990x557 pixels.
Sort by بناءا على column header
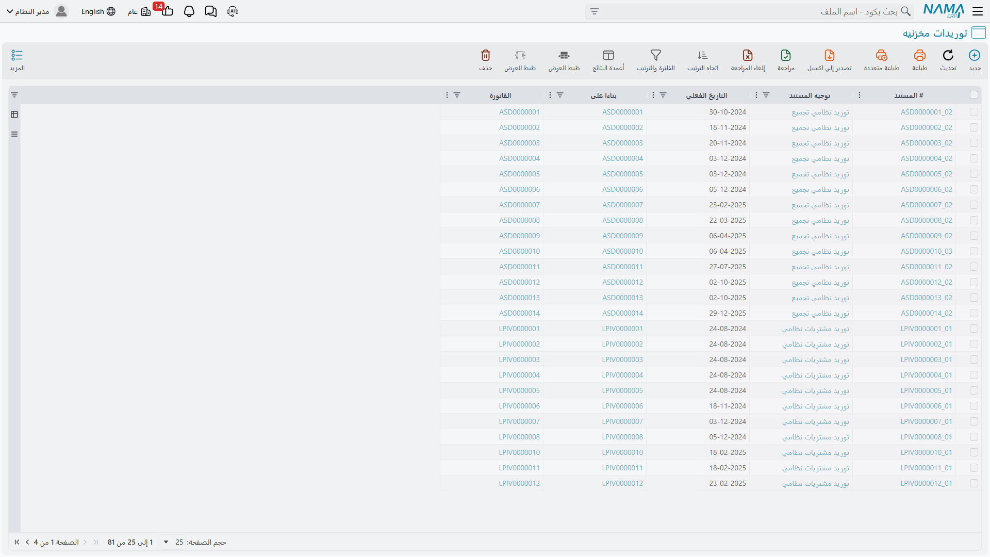pyautogui.click(x=603, y=95)
